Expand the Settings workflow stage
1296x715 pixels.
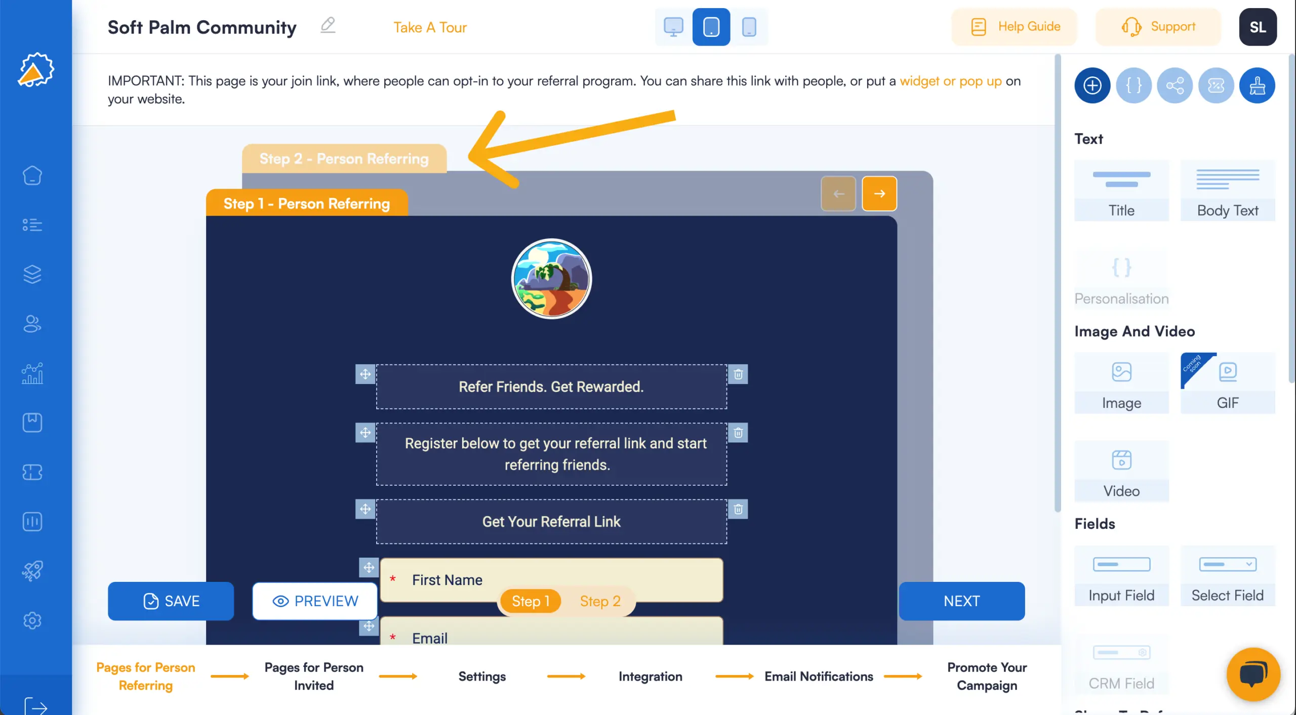[482, 676]
